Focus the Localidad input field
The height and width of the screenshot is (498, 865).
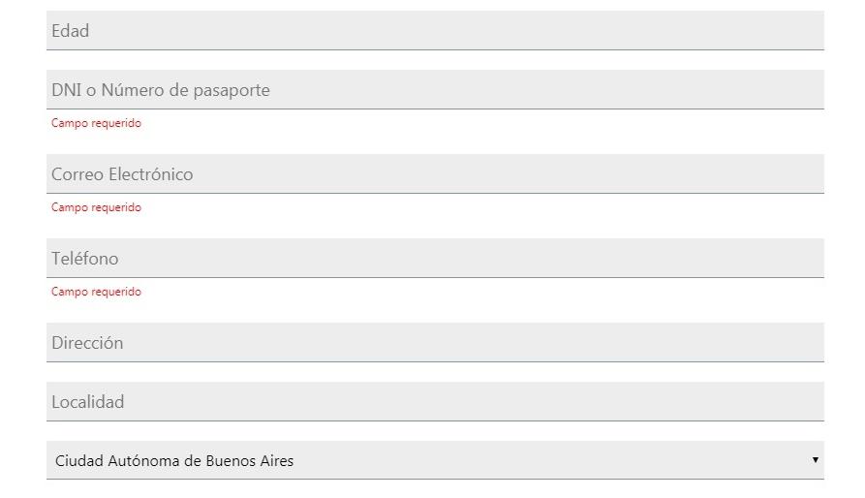tap(435, 402)
